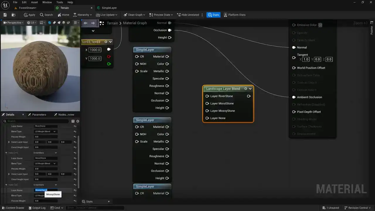The image size is (375, 211).
Task: Toggle the Stats button off
Action: (x=213, y=15)
